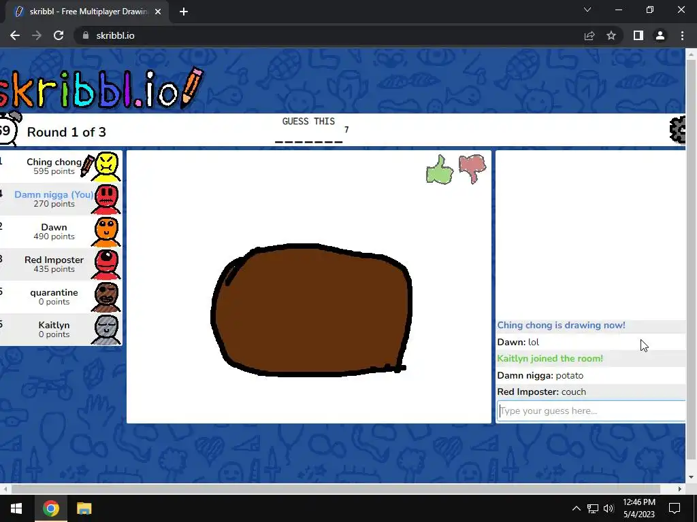Screen dimensions: 697x522
Task: Open the Chrome three-dot menu
Action: (x=682, y=35)
